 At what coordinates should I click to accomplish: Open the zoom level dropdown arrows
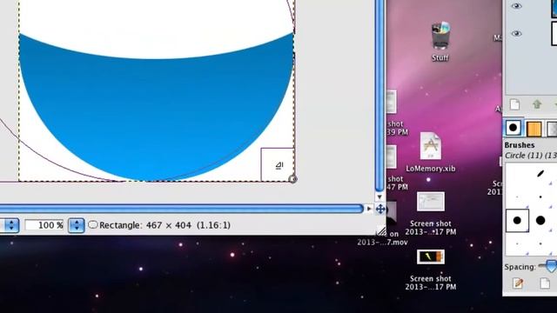point(77,225)
